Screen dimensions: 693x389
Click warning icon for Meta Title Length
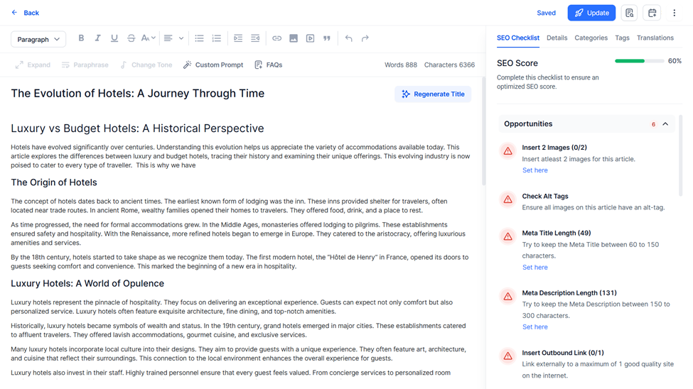pyautogui.click(x=507, y=236)
